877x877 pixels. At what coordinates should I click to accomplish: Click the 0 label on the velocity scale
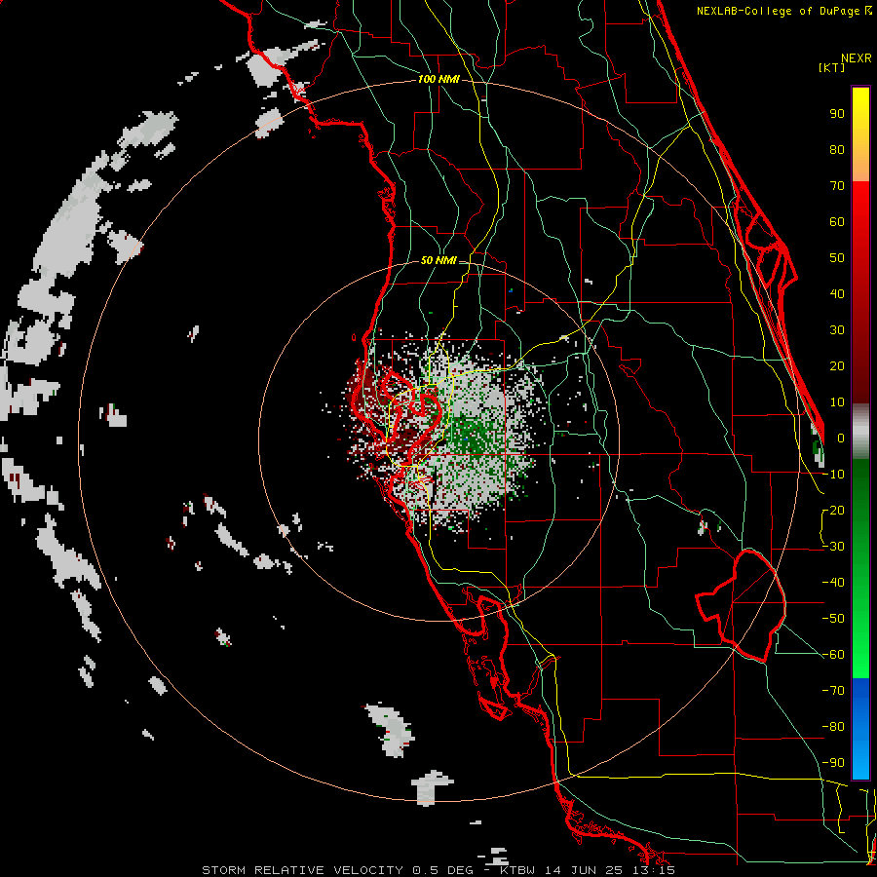tap(841, 438)
